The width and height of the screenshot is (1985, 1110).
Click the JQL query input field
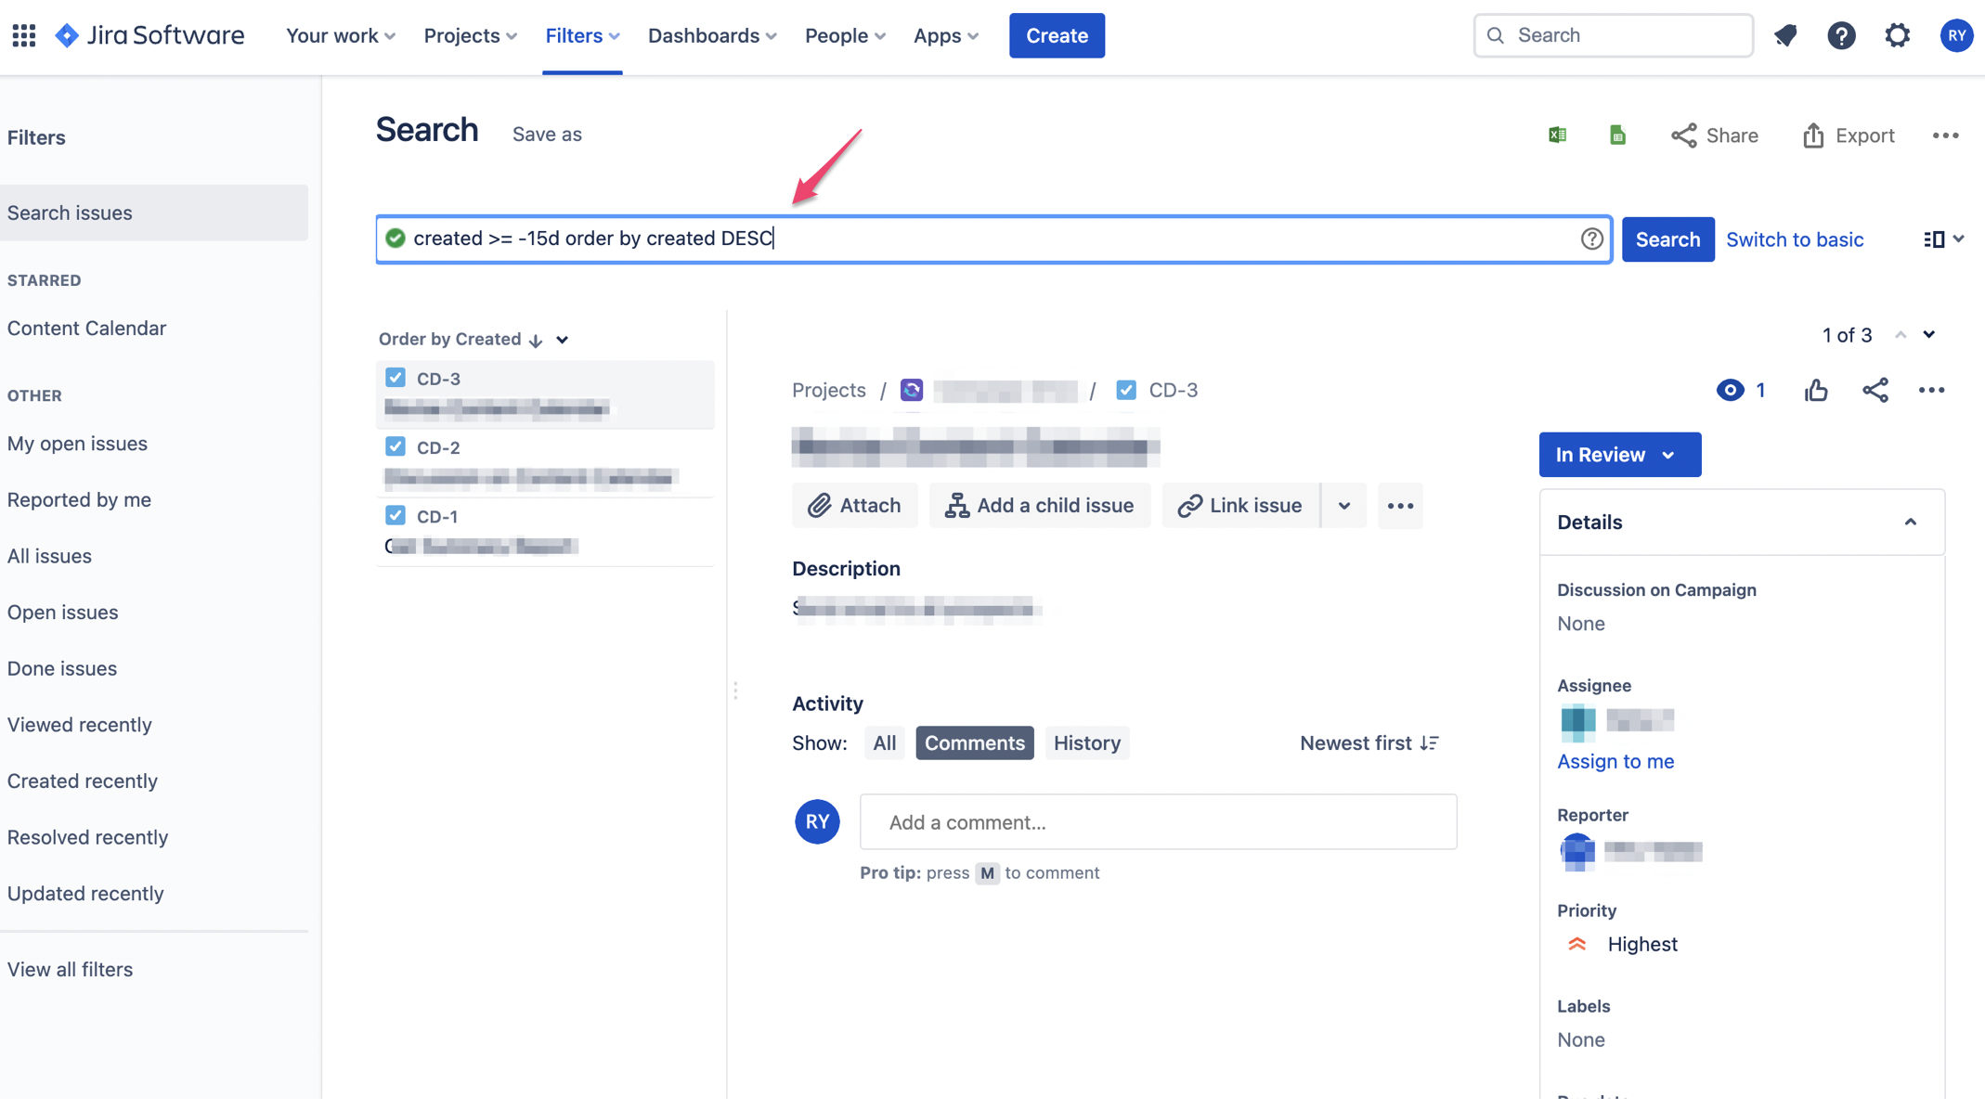pyautogui.click(x=993, y=239)
